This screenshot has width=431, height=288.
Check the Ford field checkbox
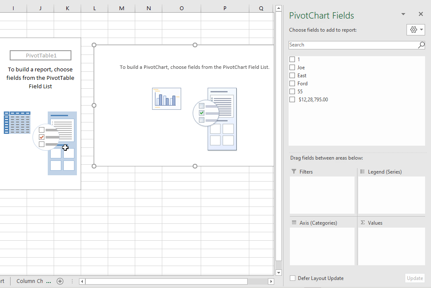(x=292, y=83)
